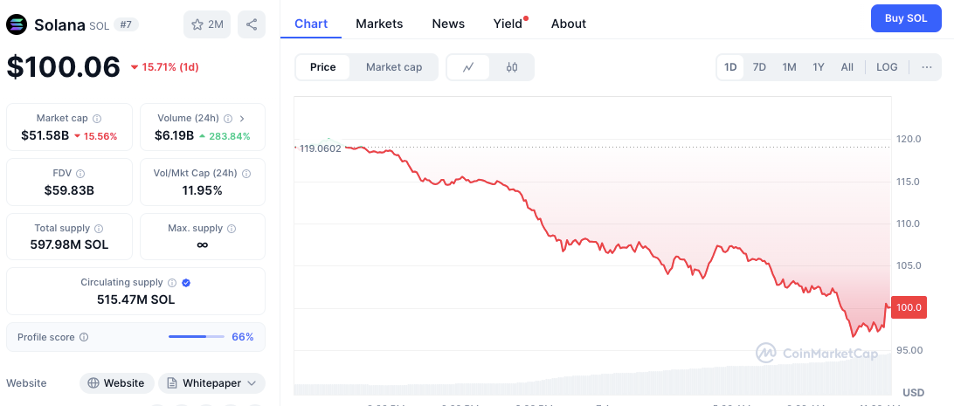The image size is (954, 406).
Task: Click the Profile score progress bar
Action: (x=196, y=336)
